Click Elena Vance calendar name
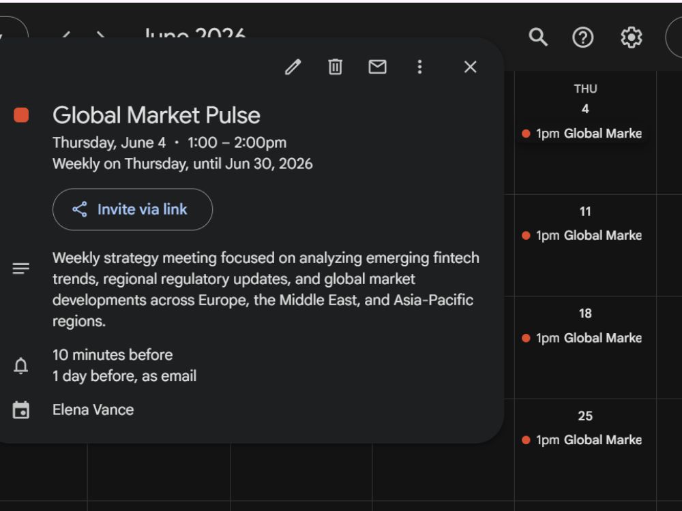 tap(93, 409)
